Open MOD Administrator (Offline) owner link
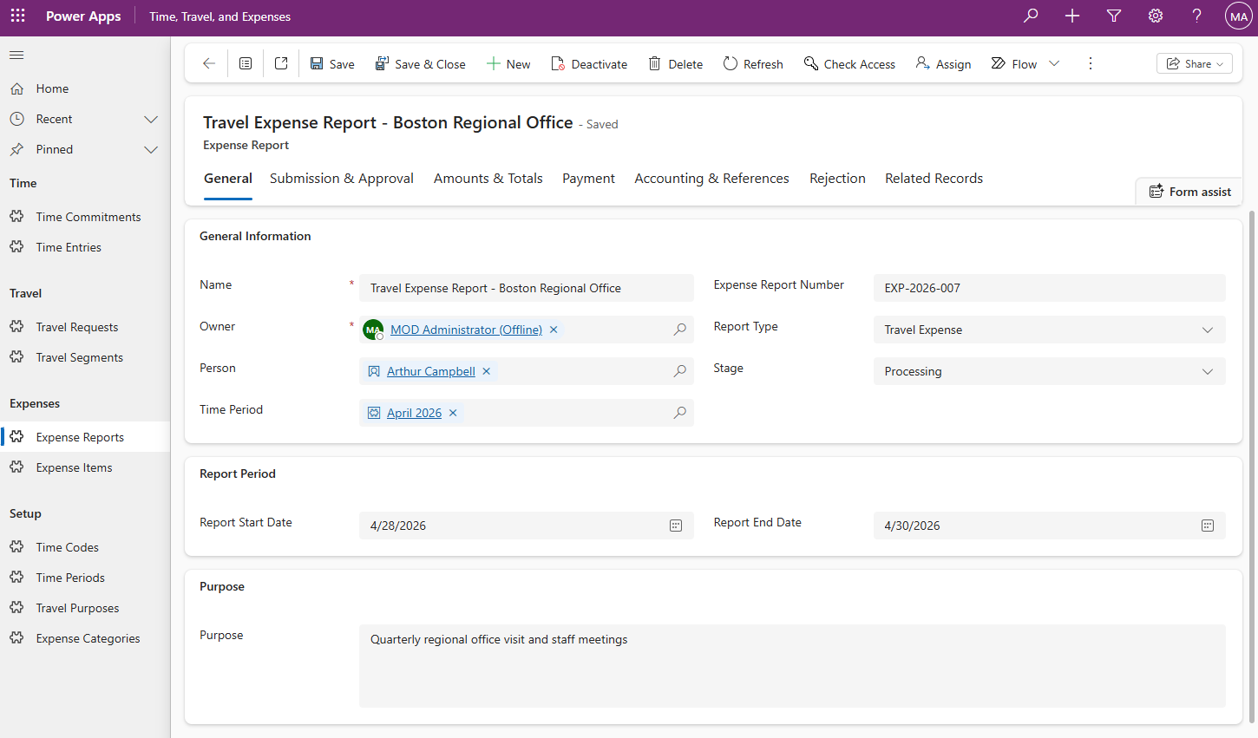Image resolution: width=1258 pixels, height=738 pixels. coord(466,330)
